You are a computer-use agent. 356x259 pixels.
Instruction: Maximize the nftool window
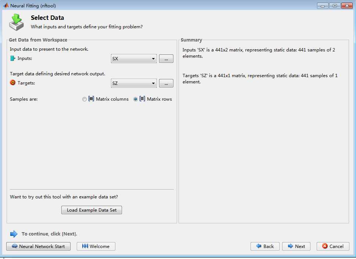click(335, 6)
